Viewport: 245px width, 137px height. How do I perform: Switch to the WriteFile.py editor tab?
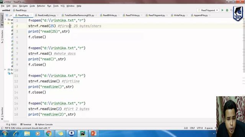click(x=179, y=15)
